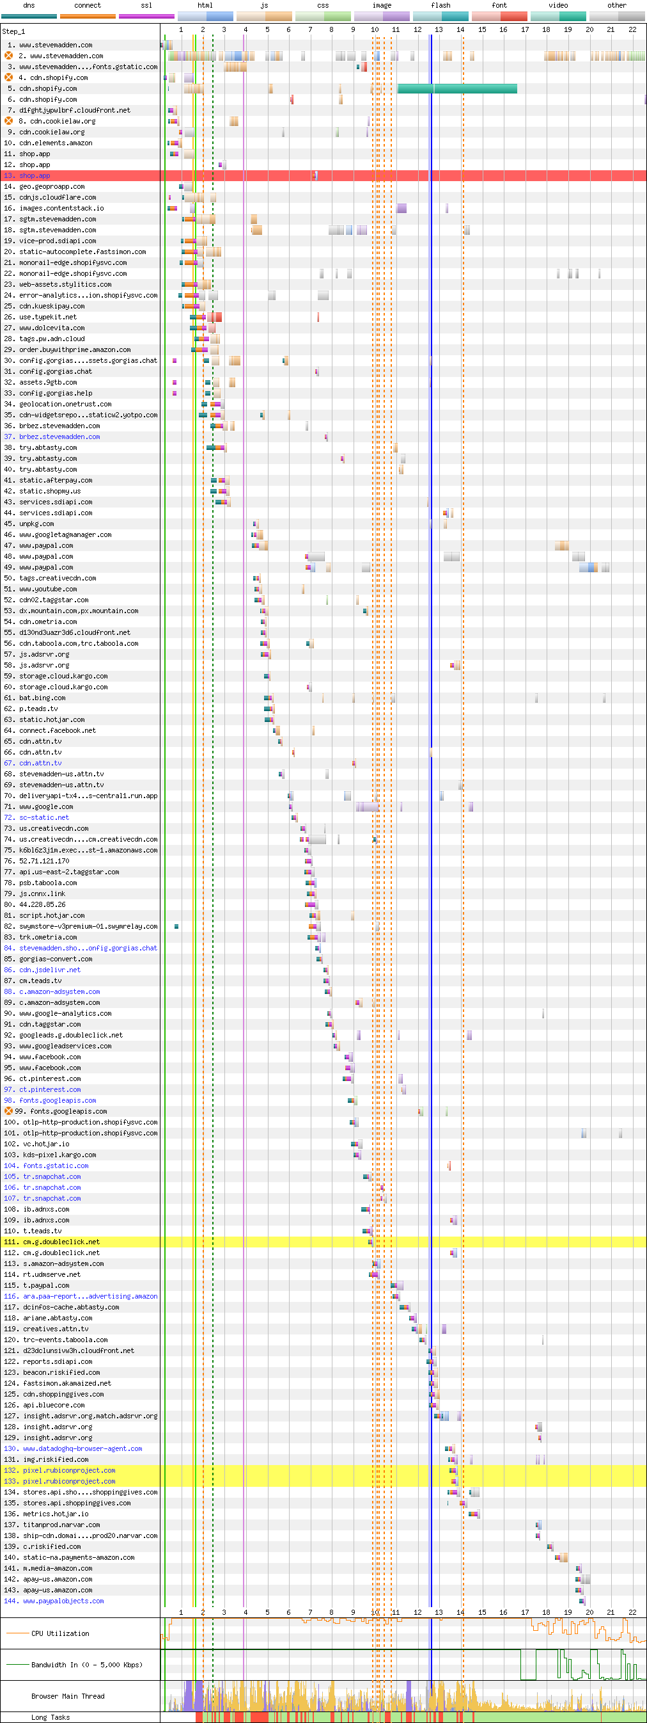Click the ssl legend color bar
Screen dimensions: 647x1723
tap(146, 16)
